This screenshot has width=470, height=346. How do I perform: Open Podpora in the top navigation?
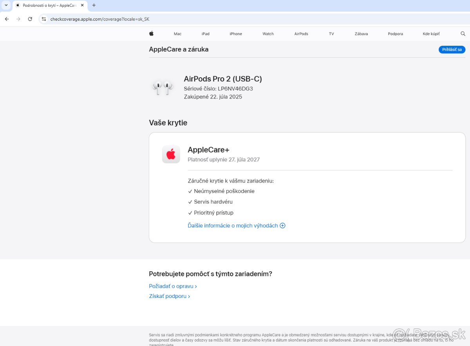395,34
